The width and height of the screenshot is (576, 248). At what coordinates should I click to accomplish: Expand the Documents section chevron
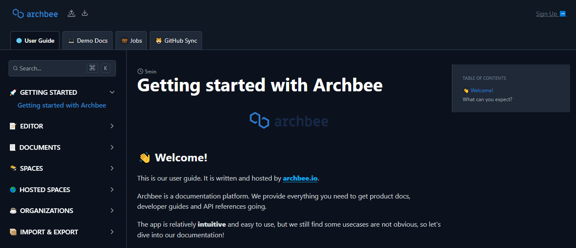click(112, 148)
